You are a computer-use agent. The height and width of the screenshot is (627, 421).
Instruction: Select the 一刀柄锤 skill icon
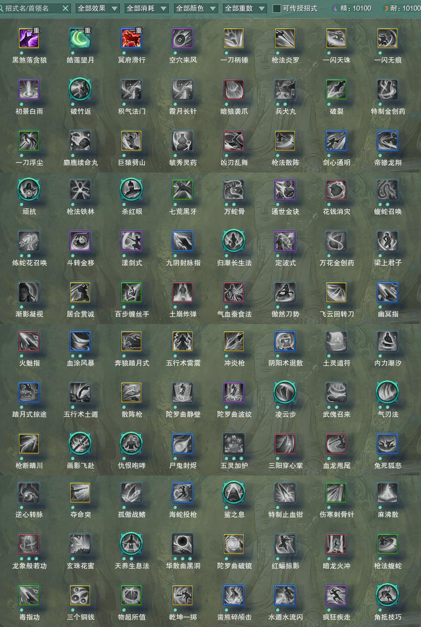[234, 38]
